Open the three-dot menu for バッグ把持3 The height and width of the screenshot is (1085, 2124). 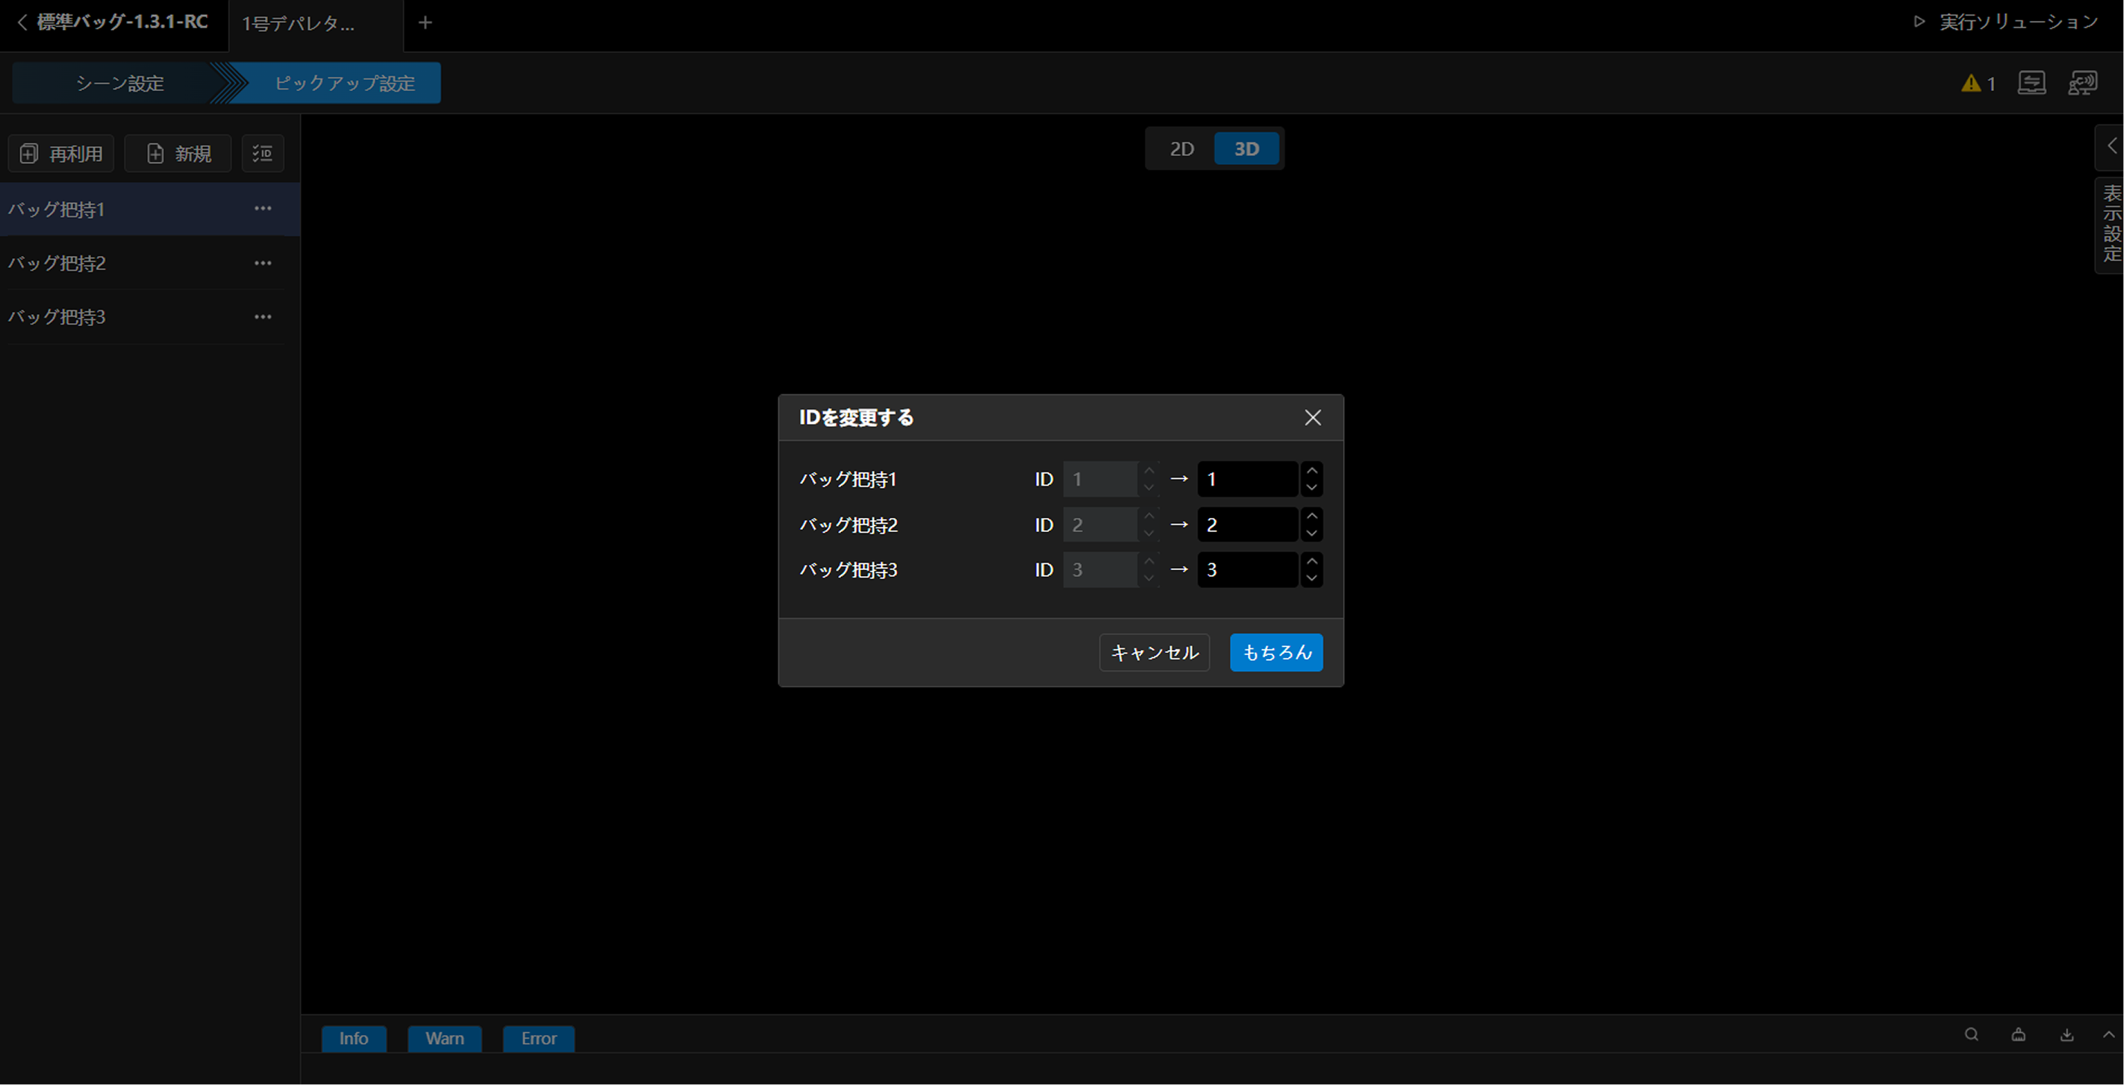pos(262,316)
